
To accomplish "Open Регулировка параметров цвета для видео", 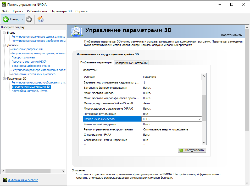I will [38, 37].
